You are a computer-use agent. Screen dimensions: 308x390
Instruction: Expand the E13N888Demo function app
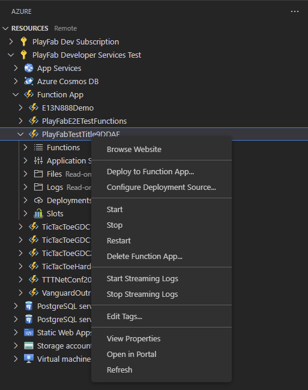coord(20,108)
